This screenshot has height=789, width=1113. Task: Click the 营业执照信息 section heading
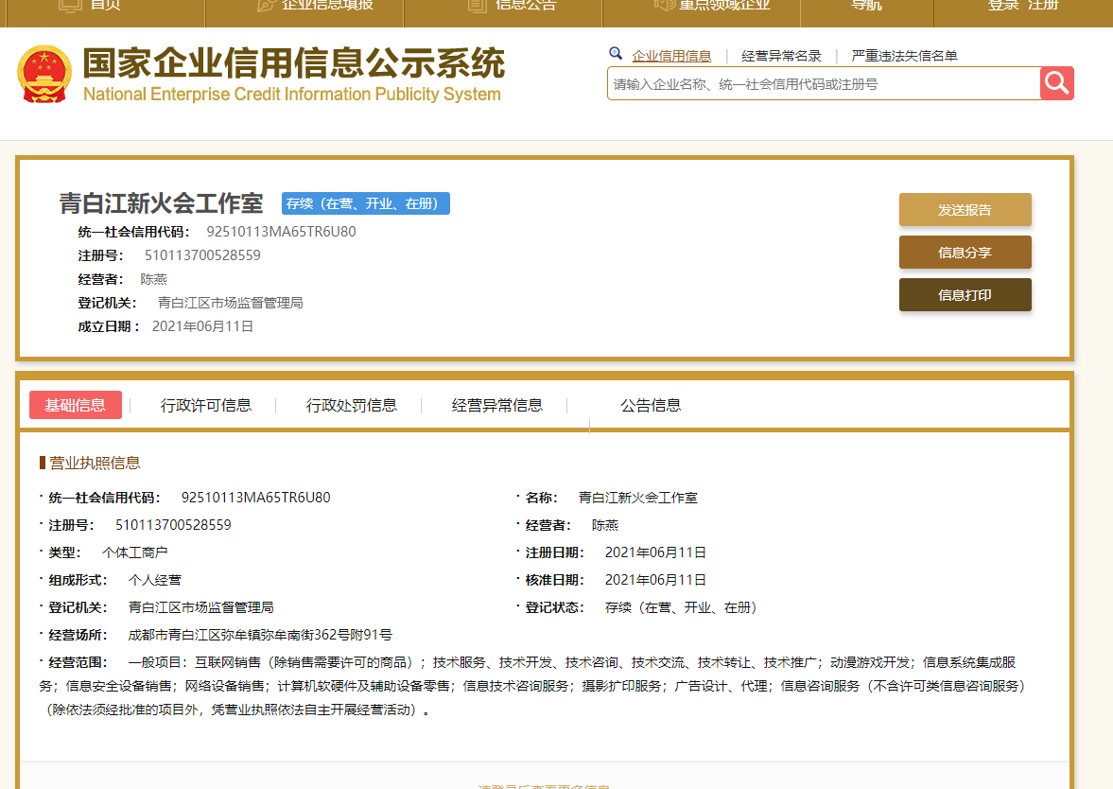95,463
